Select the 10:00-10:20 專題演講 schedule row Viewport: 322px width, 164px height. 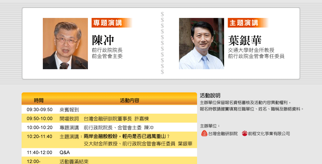[x=109, y=127]
